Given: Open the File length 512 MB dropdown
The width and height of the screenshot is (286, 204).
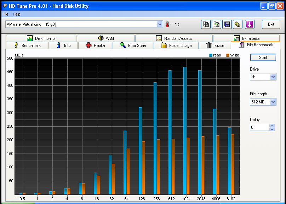Looking at the screenshot, I should (x=273, y=102).
